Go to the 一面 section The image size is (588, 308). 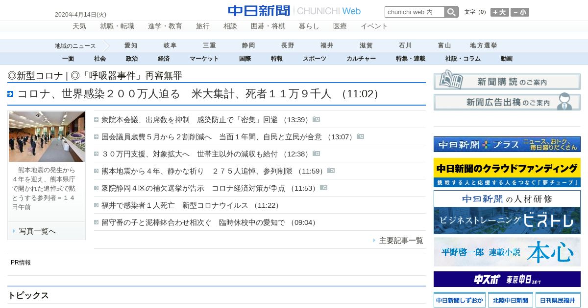(68, 59)
